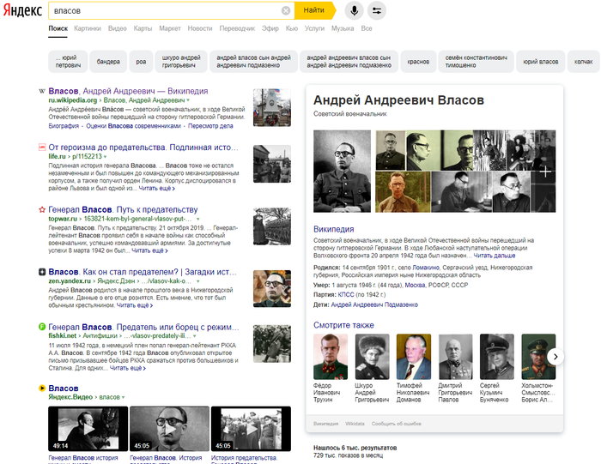This screenshot has width=601, height=464.
Task: Click the microphone voice search icon
Action: click(354, 10)
